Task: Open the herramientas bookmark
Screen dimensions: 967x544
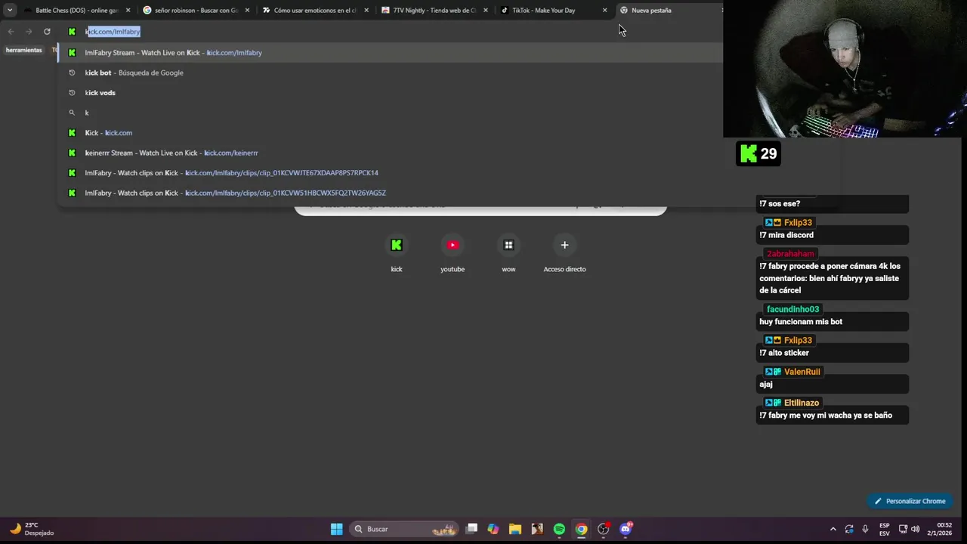Action: point(24,50)
